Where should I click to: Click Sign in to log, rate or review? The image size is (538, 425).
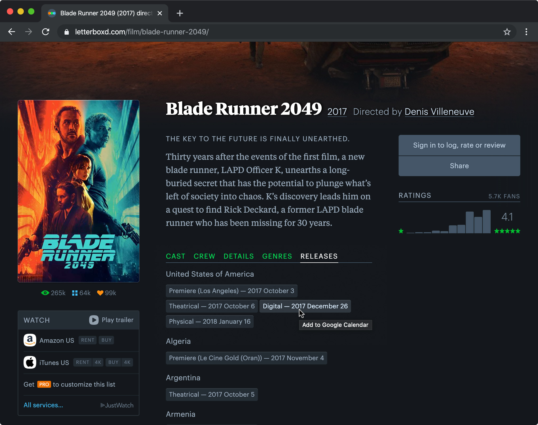tap(459, 145)
